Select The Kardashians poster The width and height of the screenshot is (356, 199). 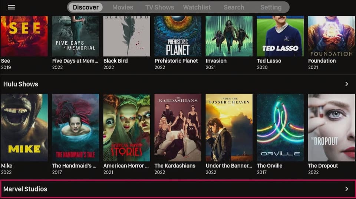[178, 128]
